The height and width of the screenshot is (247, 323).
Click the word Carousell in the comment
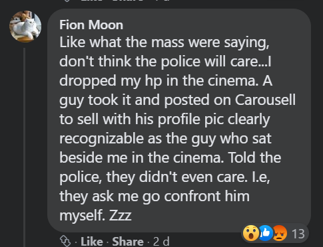265,100
